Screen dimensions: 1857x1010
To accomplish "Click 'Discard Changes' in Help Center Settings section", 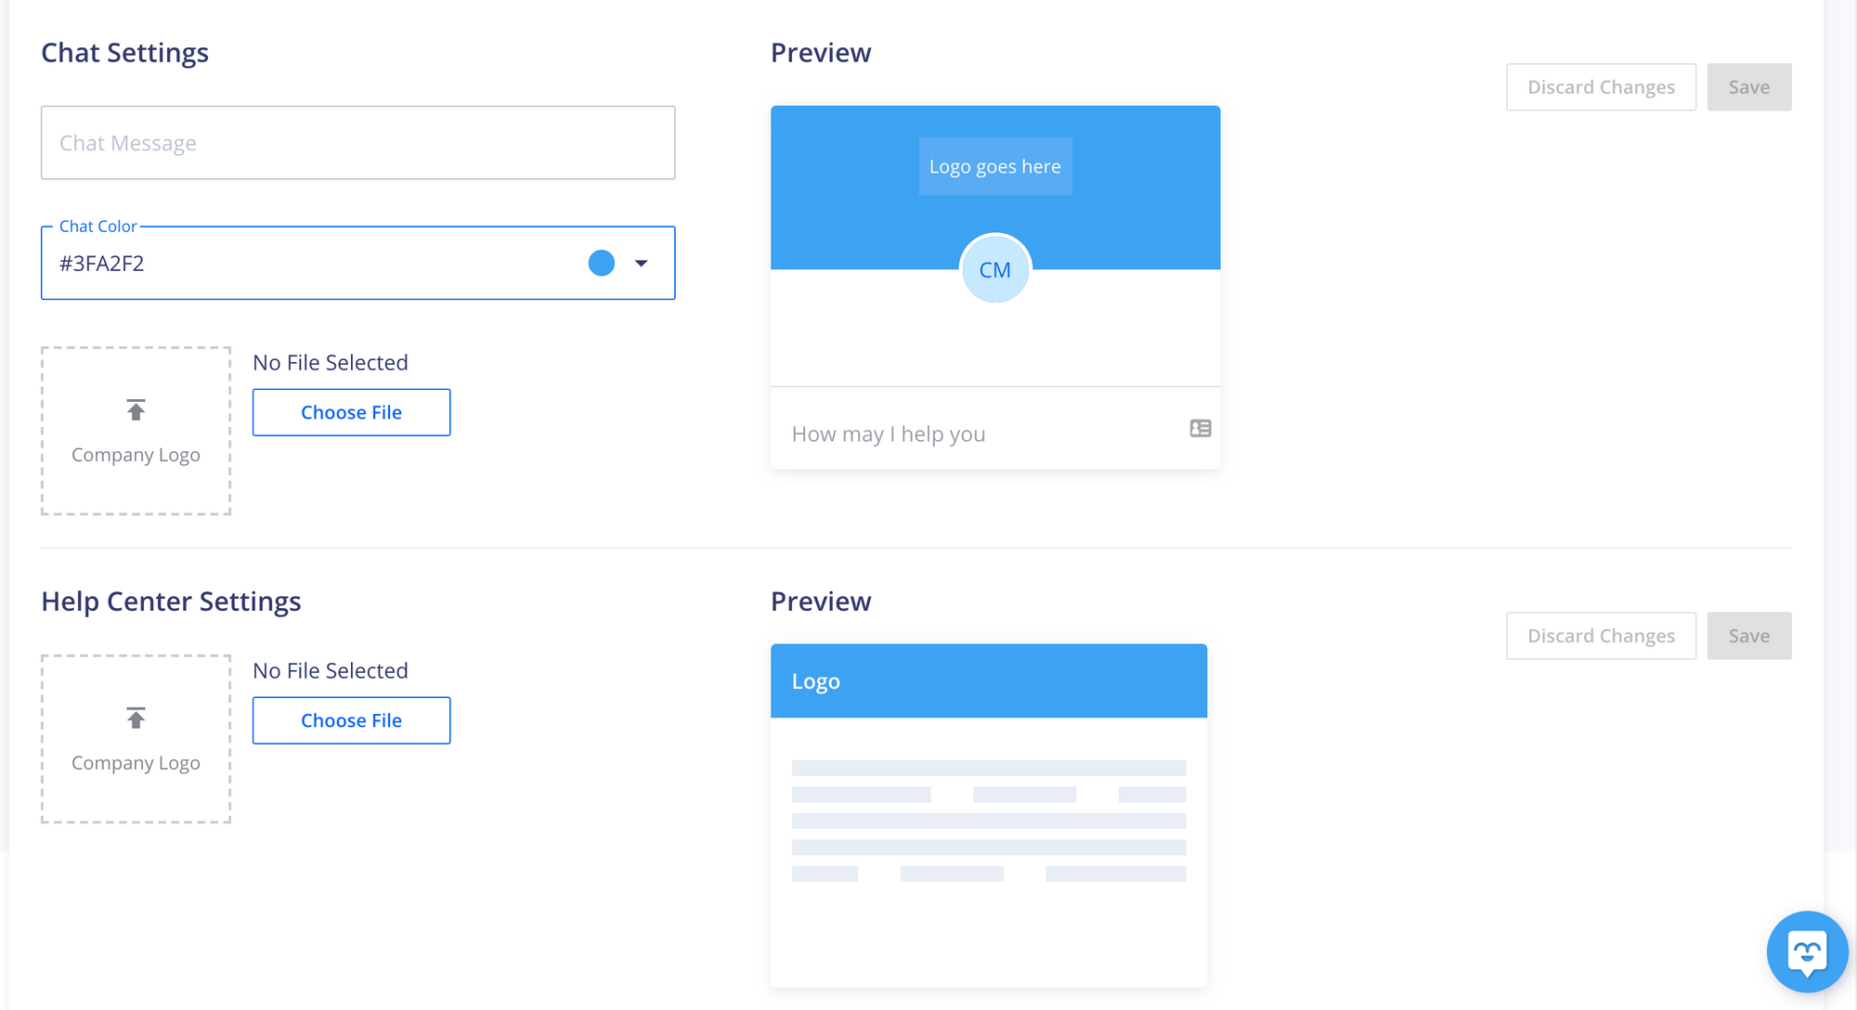I will [1602, 636].
